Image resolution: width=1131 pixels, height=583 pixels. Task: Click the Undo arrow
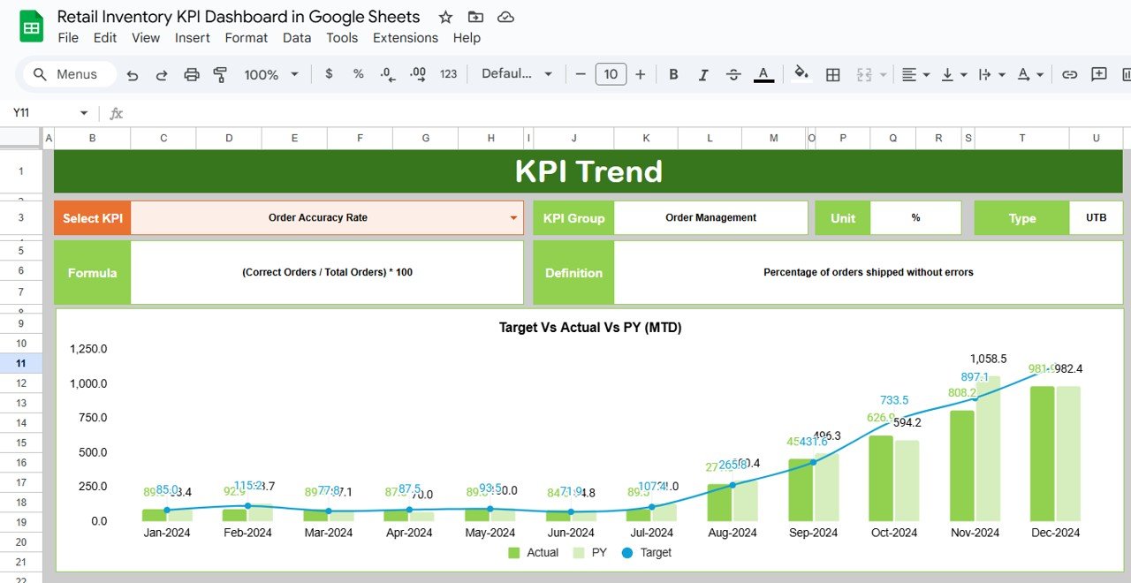click(133, 75)
